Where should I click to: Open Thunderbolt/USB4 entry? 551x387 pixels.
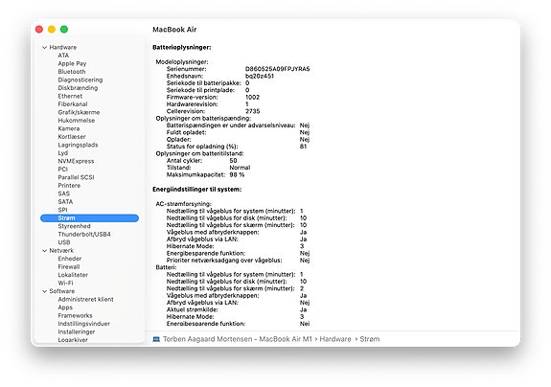(84, 235)
